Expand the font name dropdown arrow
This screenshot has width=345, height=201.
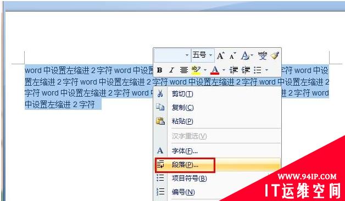[x=187, y=55]
